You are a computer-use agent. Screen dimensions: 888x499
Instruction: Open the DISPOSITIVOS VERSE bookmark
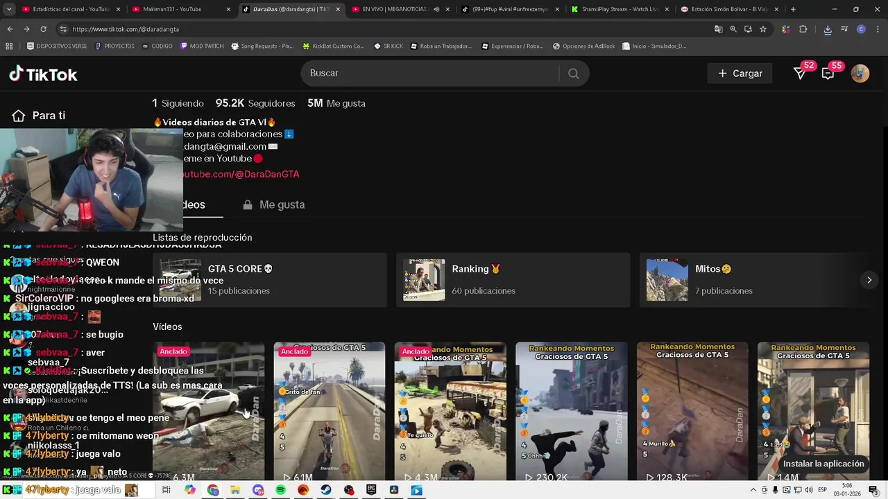point(57,46)
